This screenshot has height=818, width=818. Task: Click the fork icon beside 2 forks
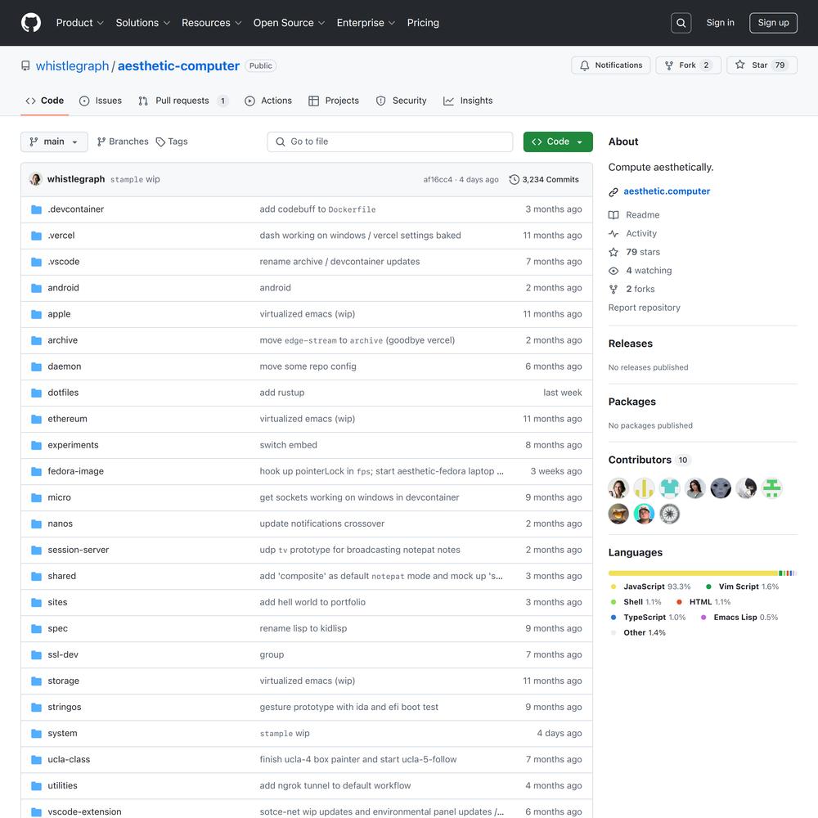coord(613,289)
